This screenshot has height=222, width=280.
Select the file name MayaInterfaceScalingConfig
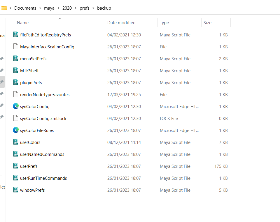coord(47,47)
